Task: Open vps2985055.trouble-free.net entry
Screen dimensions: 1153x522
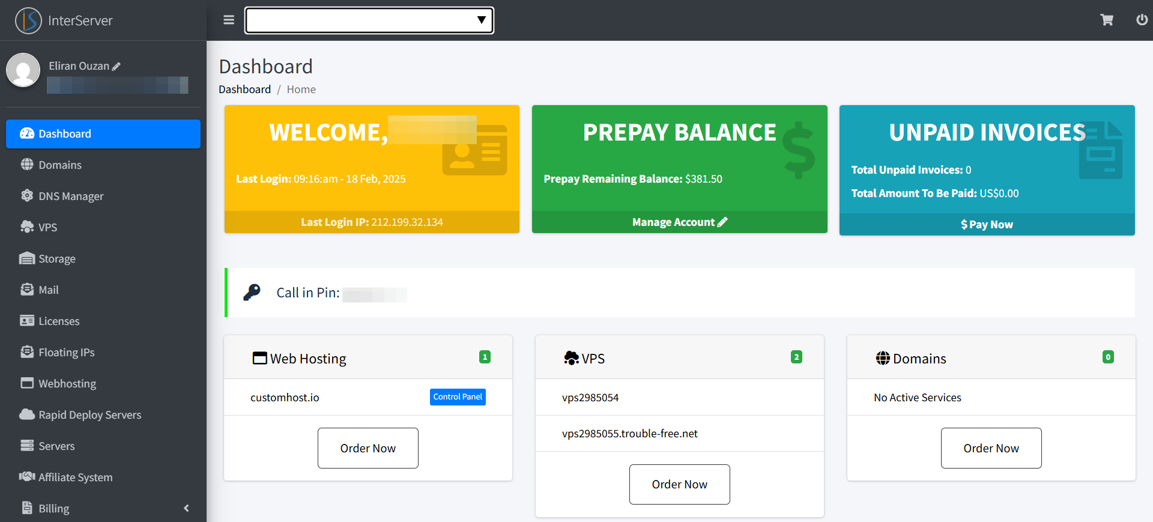Action: tap(630, 434)
